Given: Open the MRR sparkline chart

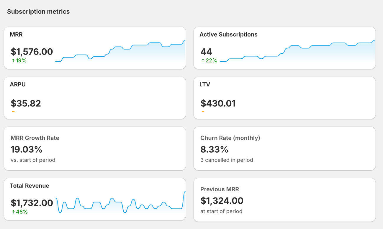Looking at the screenshot, I should (x=120, y=51).
